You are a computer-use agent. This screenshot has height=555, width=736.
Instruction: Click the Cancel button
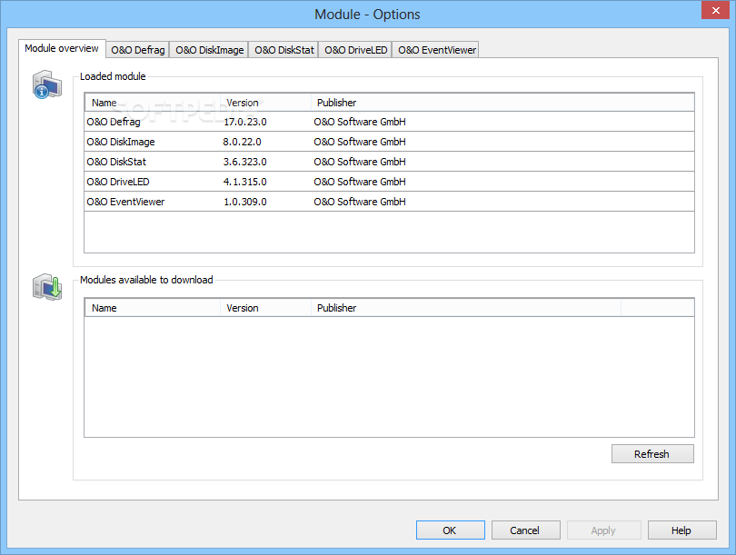click(x=525, y=530)
